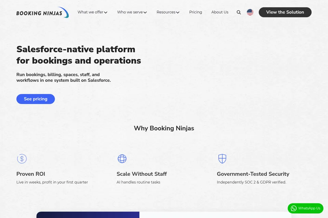This screenshot has width=328, height=218.
Task: Click the globe icon above Scale Without Staff
Action: point(122,159)
